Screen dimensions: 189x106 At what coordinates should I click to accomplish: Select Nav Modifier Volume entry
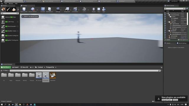(x=10, y=31)
